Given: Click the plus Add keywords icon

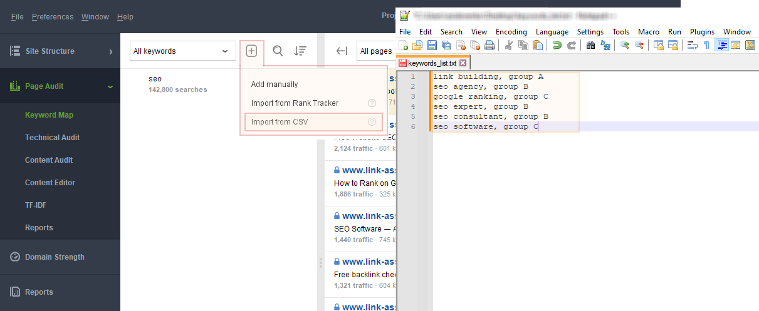Looking at the screenshot, I should click(251, 51).
